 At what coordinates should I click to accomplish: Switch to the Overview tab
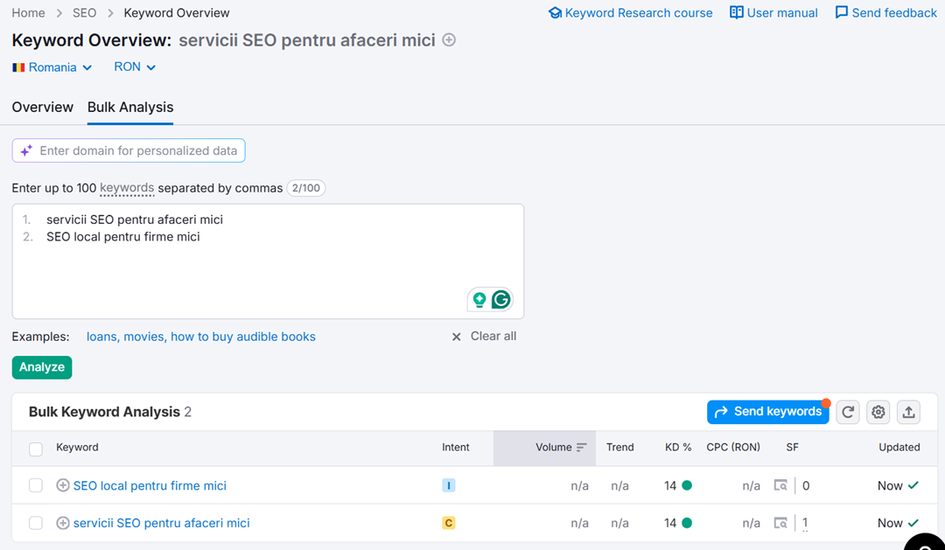pyautogui.click(x=42, y=108)
